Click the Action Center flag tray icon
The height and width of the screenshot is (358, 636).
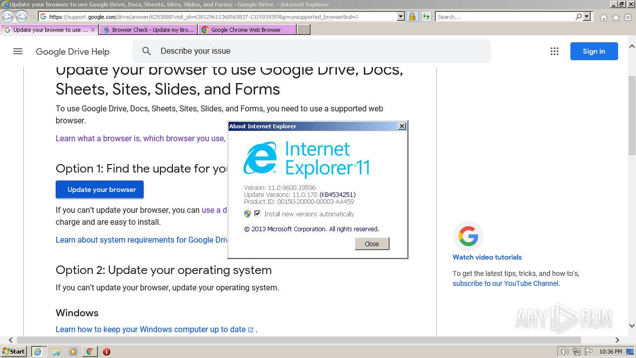pos(589,352)
